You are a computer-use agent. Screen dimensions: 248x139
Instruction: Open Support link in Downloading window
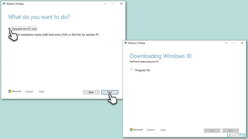click(151, 130)
